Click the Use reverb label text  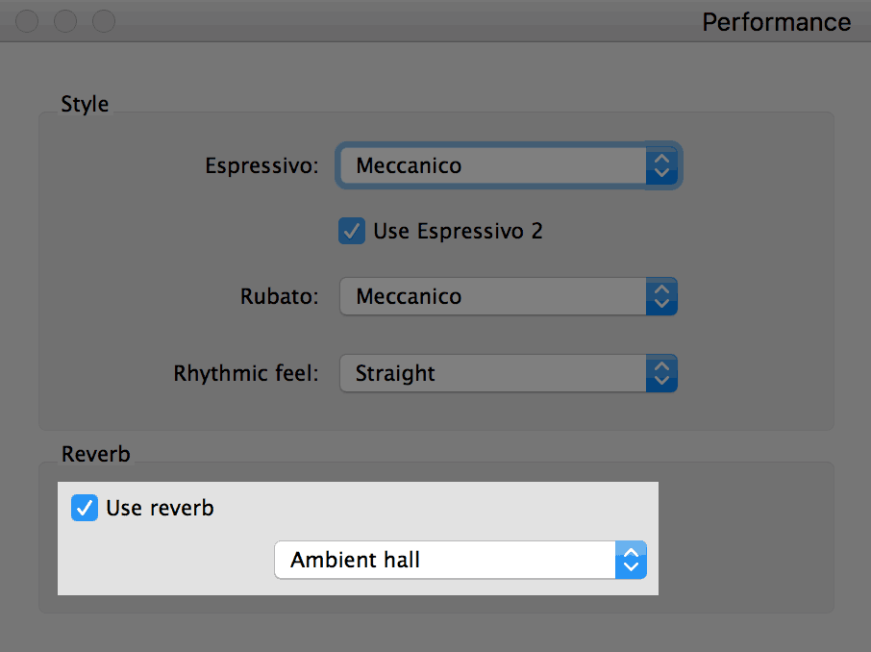pyautogui.click(x=160, y=508)
